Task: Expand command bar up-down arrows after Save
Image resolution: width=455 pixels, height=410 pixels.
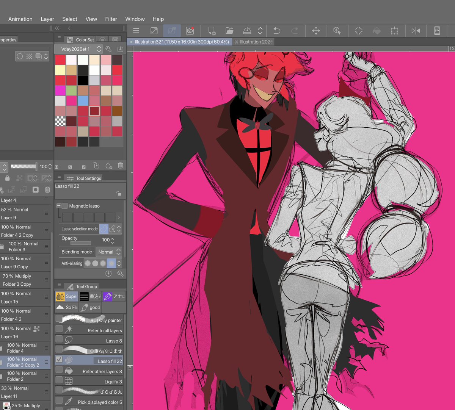Action: pos(260,31)
